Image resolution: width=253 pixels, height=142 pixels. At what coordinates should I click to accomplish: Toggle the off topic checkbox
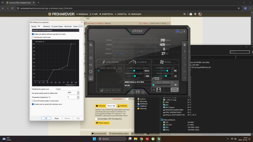click(x=127, y=99)
